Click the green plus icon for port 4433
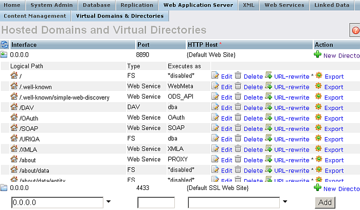Screen dimensions: 360x210 pyautogui.click(x=317, y=187)
